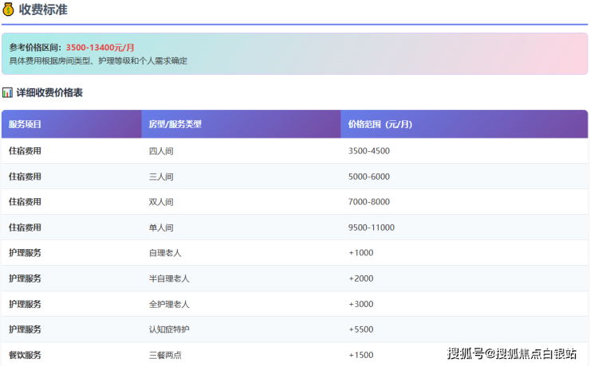This screenshot has height=366, width=590.
Task: Click the 半自理老人 care service cell
Action: 169,278
